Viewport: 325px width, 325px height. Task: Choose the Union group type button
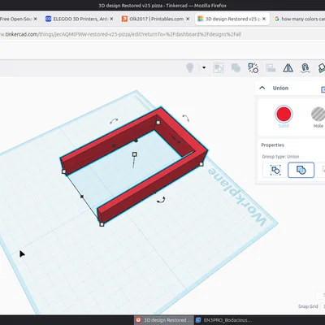(301, 170)
